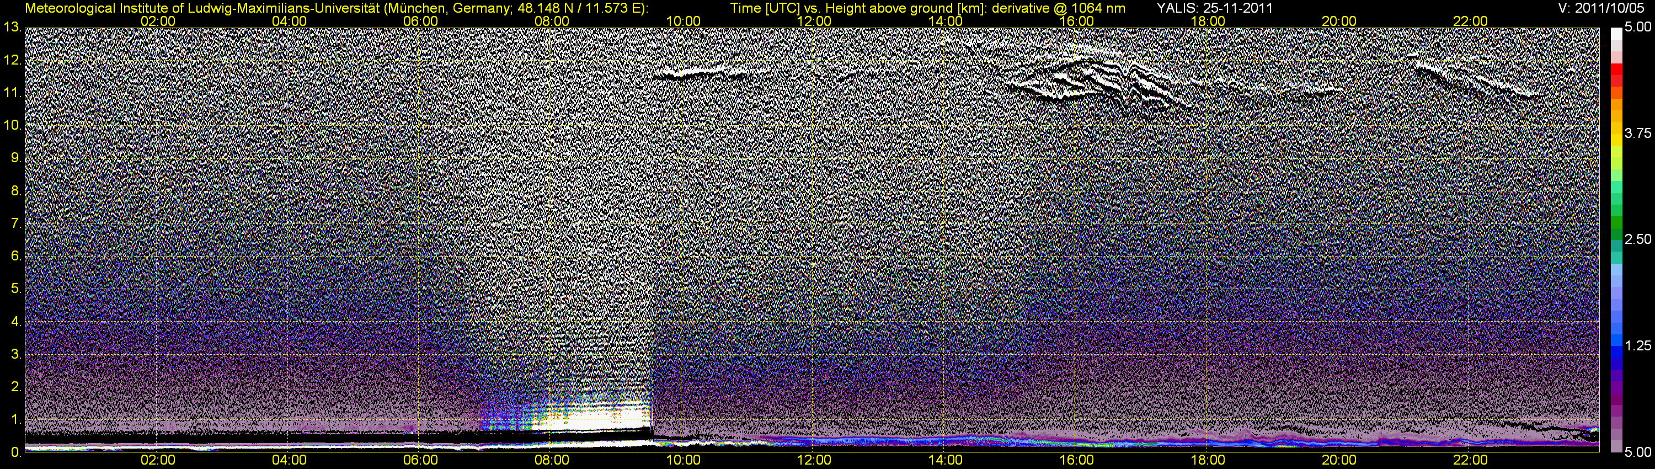
Task: Select the 10:00 label on the top time axis
Action: pyautogui.click(x=683, y=21)
